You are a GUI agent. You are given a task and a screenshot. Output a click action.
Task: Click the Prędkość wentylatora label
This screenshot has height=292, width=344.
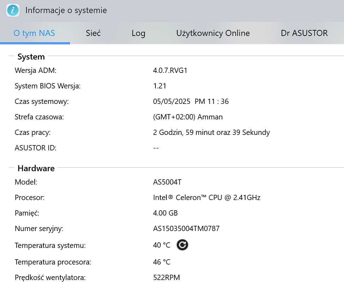[50, 278]
